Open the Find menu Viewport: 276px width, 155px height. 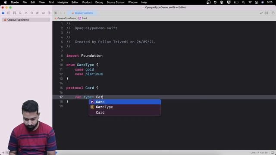pyautogui.click(x=51, y=2)
